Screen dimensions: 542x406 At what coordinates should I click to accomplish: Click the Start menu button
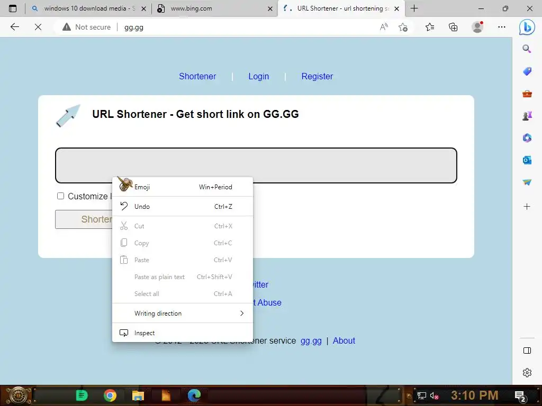18,395
